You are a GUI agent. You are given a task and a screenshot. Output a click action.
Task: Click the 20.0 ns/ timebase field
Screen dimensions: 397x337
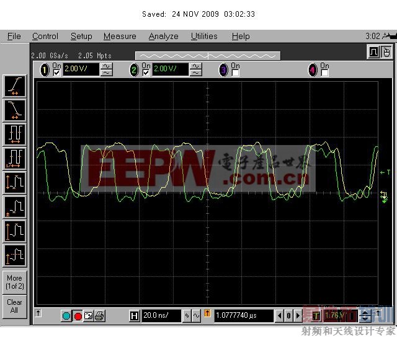pyautogui.click(x=161, y=316)
